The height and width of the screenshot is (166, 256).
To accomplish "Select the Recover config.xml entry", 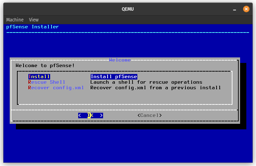I will pyautogui.click(x=56, y=87).
